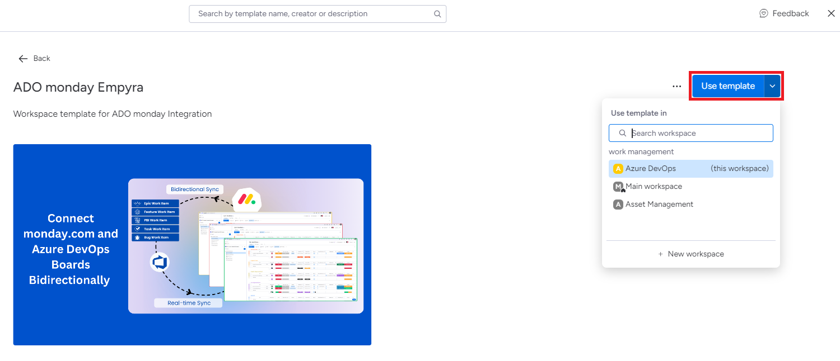Toggle the Use template dropdown chevron
The image size is (840, 361).
772,86
